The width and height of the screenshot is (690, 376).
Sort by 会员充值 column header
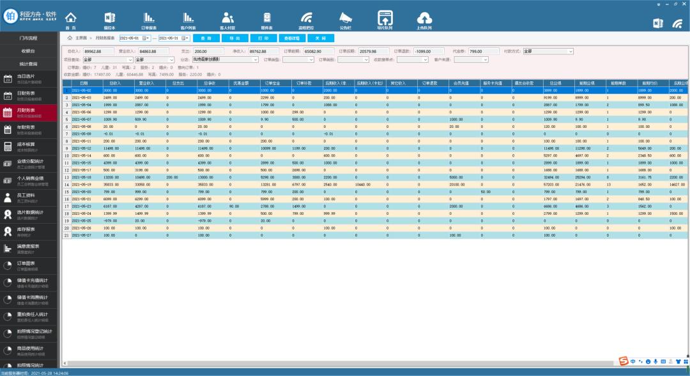461,83
